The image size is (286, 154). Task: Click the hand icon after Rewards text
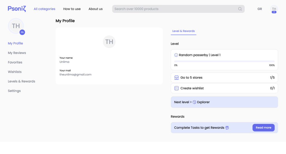[x=227, y=128]
